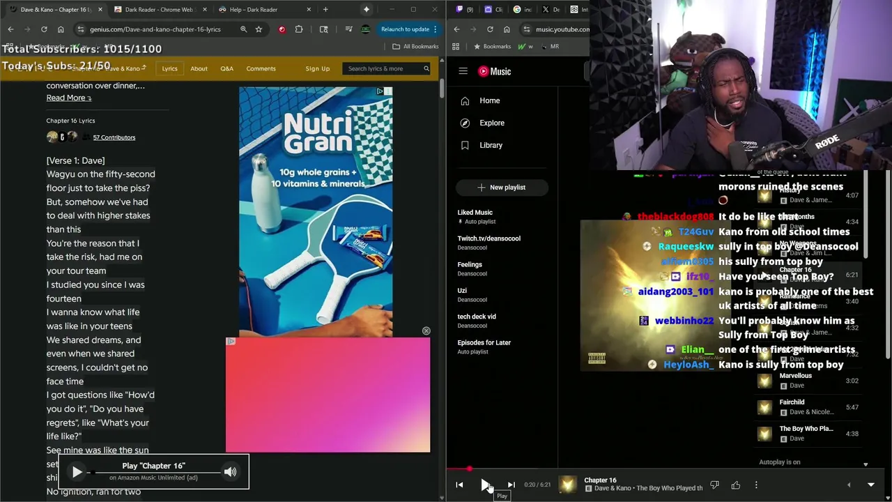Image resolution: width=892 pixels, height=502 pixels.
Task: Switch to the Q&A tab on Genius
Action: 226,68
